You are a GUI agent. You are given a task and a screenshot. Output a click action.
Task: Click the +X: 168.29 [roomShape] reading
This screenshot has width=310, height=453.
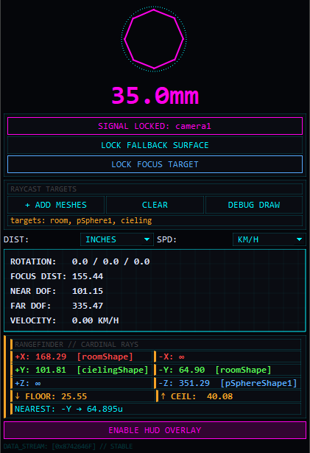[81, 357]
